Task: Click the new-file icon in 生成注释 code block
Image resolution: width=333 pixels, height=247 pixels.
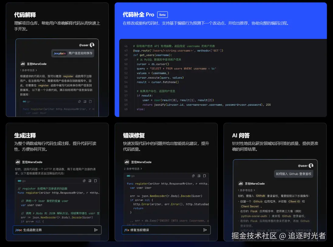Action: click(95, 181)
